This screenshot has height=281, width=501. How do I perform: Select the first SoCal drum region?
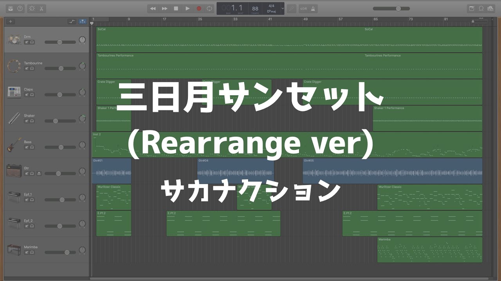230,39
